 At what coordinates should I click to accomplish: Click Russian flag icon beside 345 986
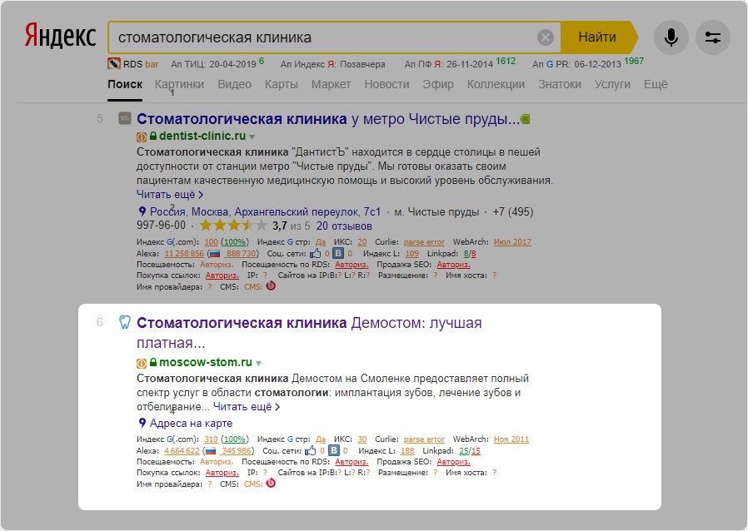coord(211,450)
